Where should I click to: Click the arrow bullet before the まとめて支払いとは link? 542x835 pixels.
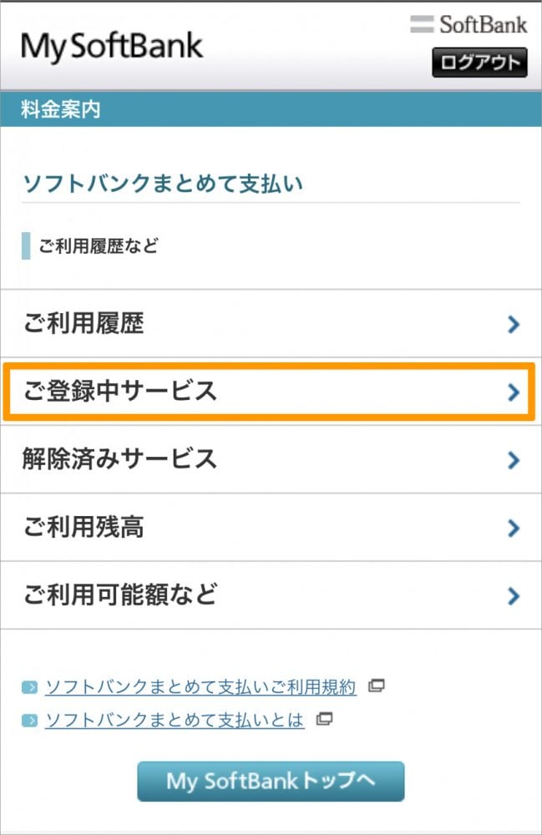coord(30,720)
